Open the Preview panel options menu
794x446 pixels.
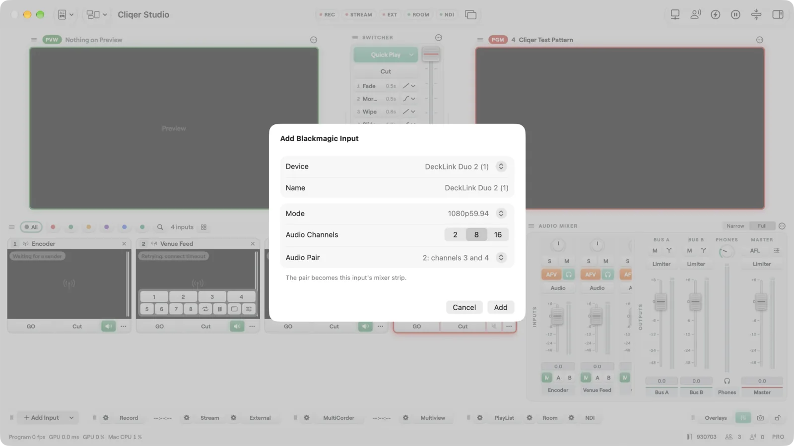click(x=314, y=40)
